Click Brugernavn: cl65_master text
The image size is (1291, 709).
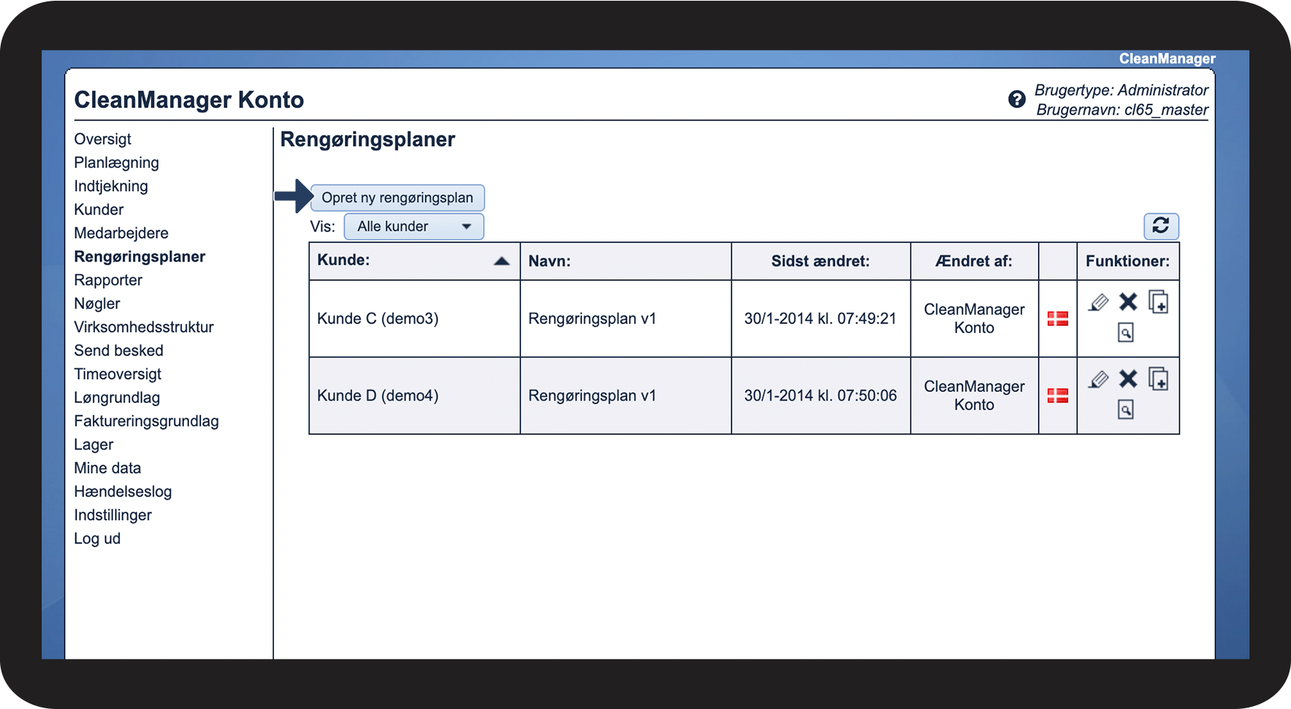click(1122, 110)
